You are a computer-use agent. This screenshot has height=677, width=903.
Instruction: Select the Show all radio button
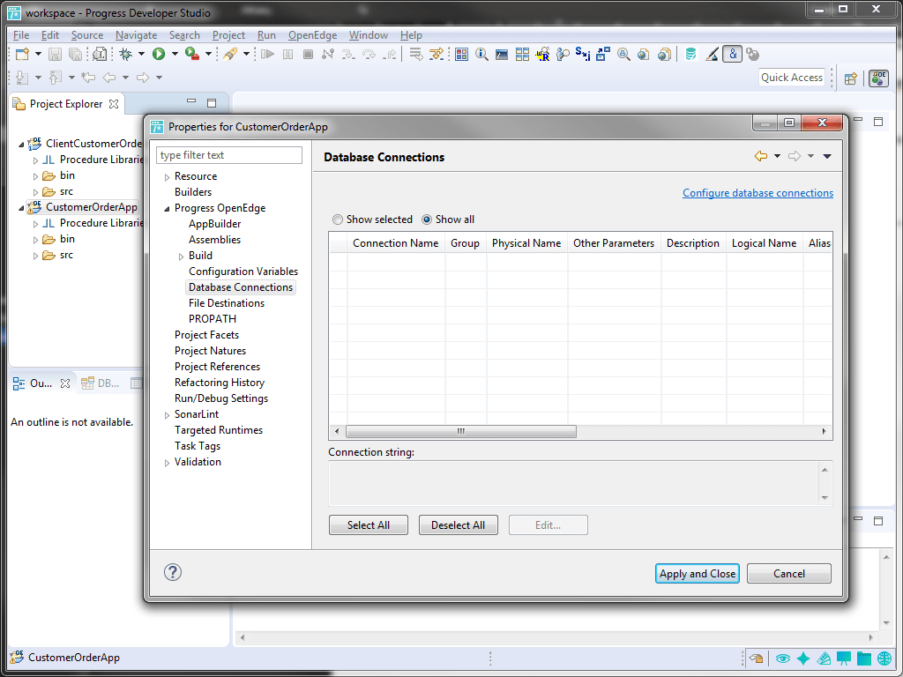(x=427, y=219)
